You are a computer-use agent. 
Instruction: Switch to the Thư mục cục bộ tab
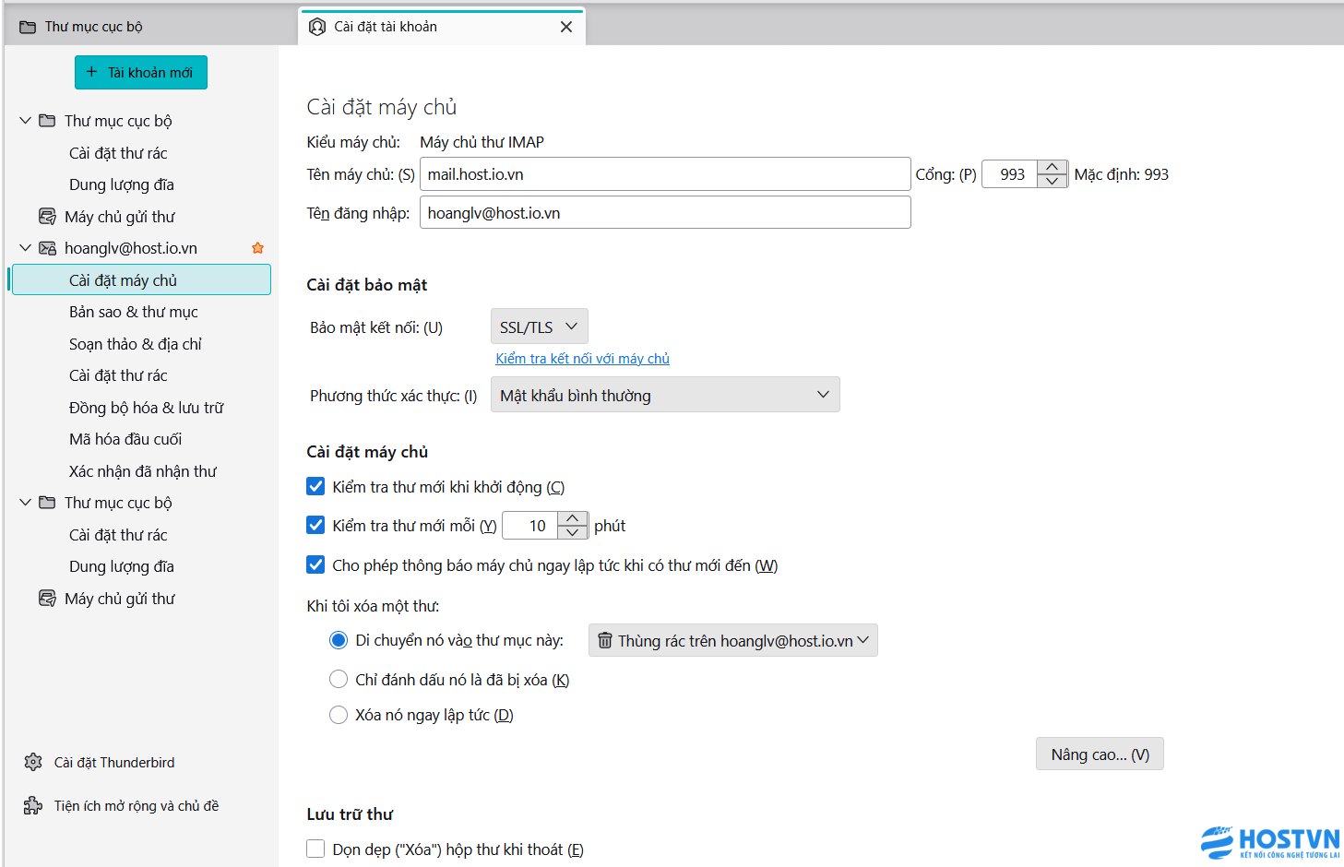(x=93, y=27)
